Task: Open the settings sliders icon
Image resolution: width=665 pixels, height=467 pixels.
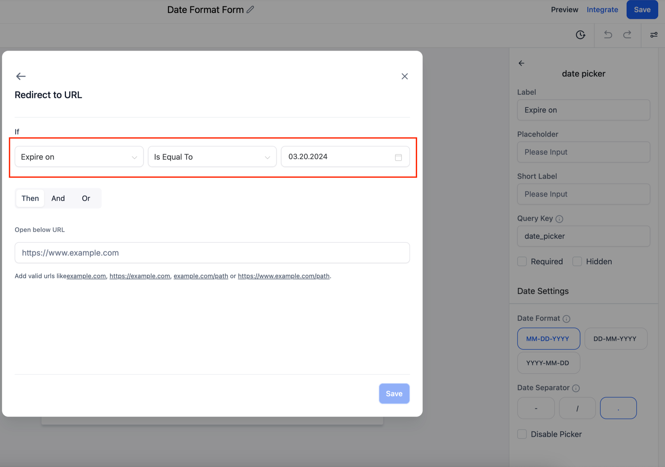Action: tap(654, 35)
